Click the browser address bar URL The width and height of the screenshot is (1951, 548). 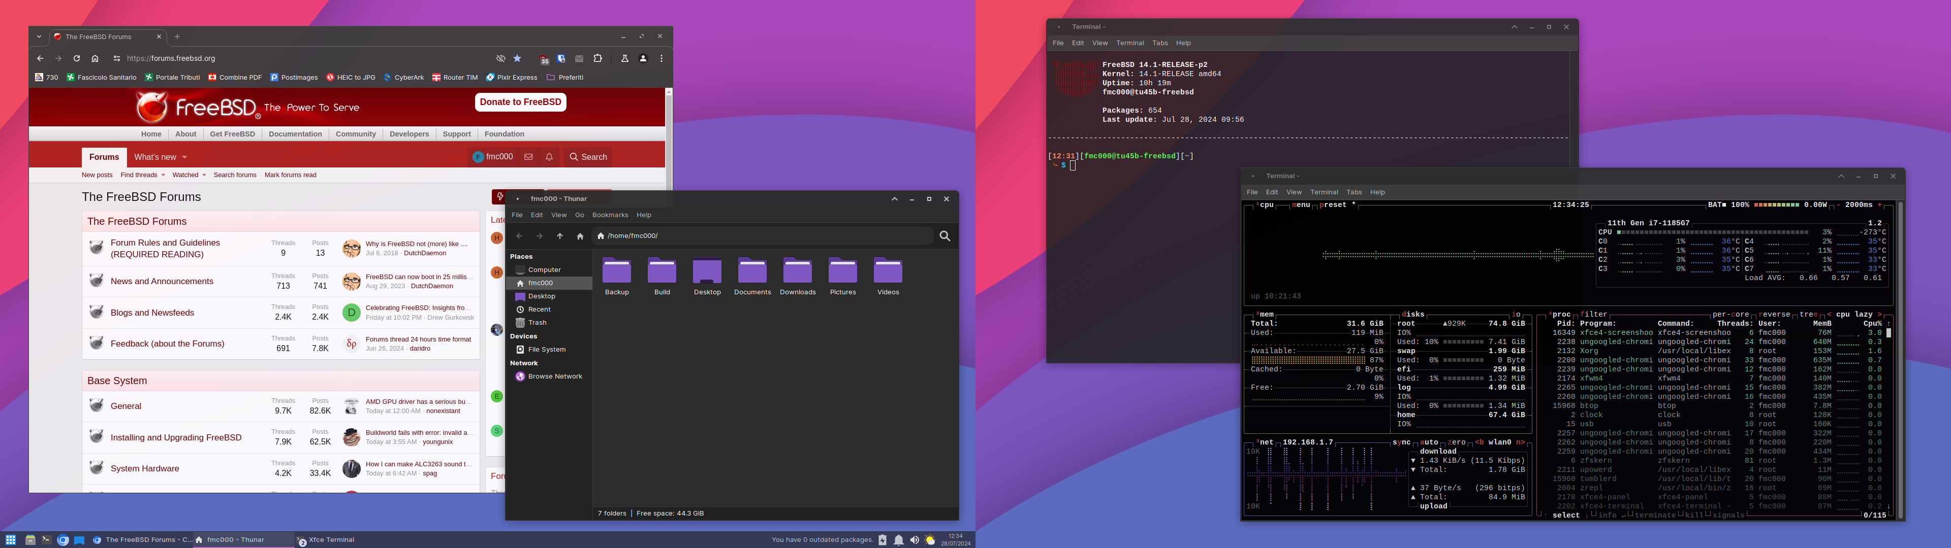click(x=171, y=58)
